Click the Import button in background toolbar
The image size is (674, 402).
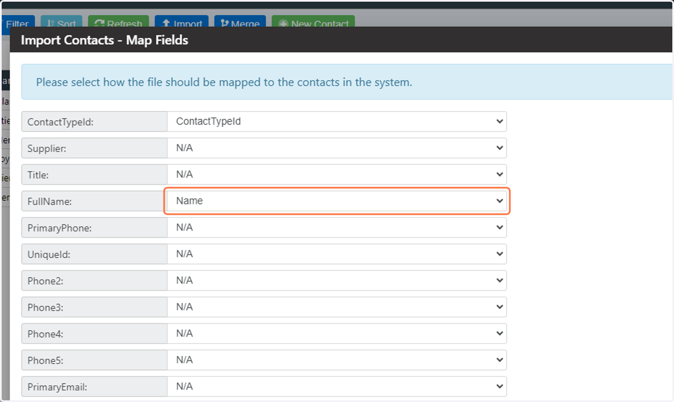point(181,22)
